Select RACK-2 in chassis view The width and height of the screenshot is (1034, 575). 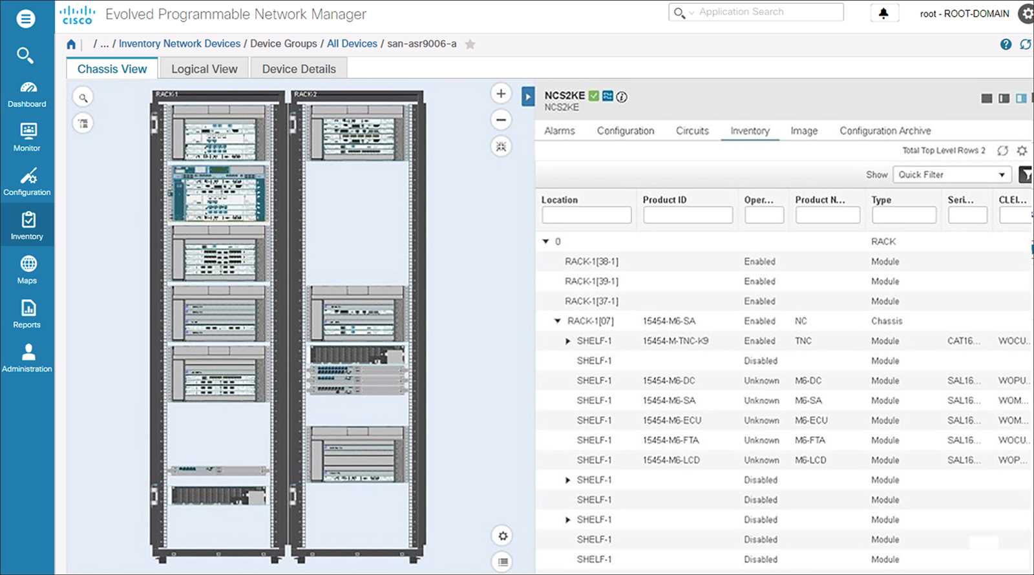click(357, 325)
